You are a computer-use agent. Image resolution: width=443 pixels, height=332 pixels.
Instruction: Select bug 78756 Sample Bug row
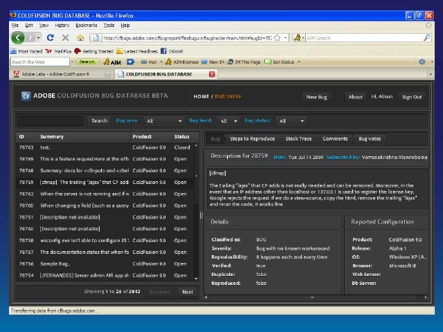tap(105, 264)
